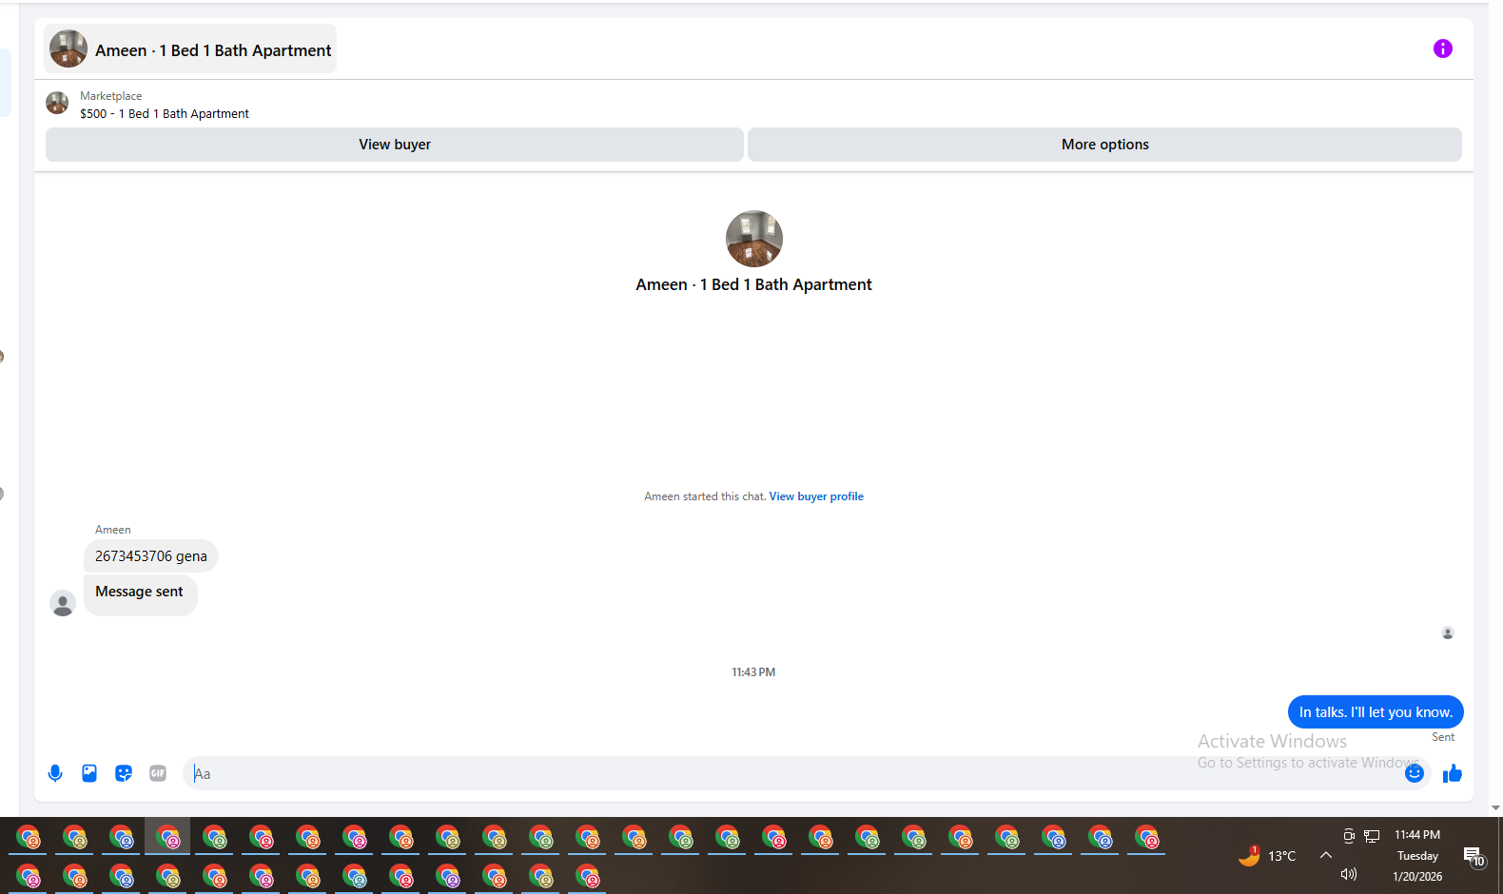The height and width of the screenshot is (894, 1503).
Task: Click the Meet Now tray icon
Action: click(1348, 836)
